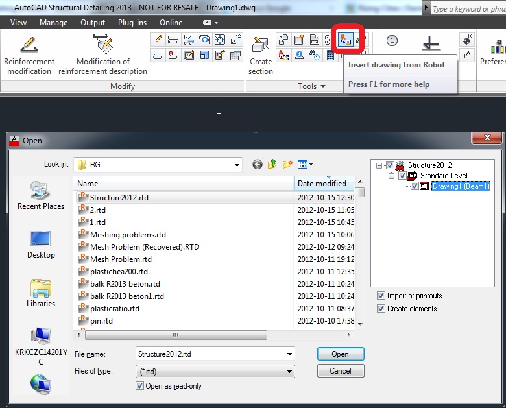The width and height of the screenshot is (506, 408).
Task: Open the Plug-ins ribbon tab
Action: (x=132, y=23)
